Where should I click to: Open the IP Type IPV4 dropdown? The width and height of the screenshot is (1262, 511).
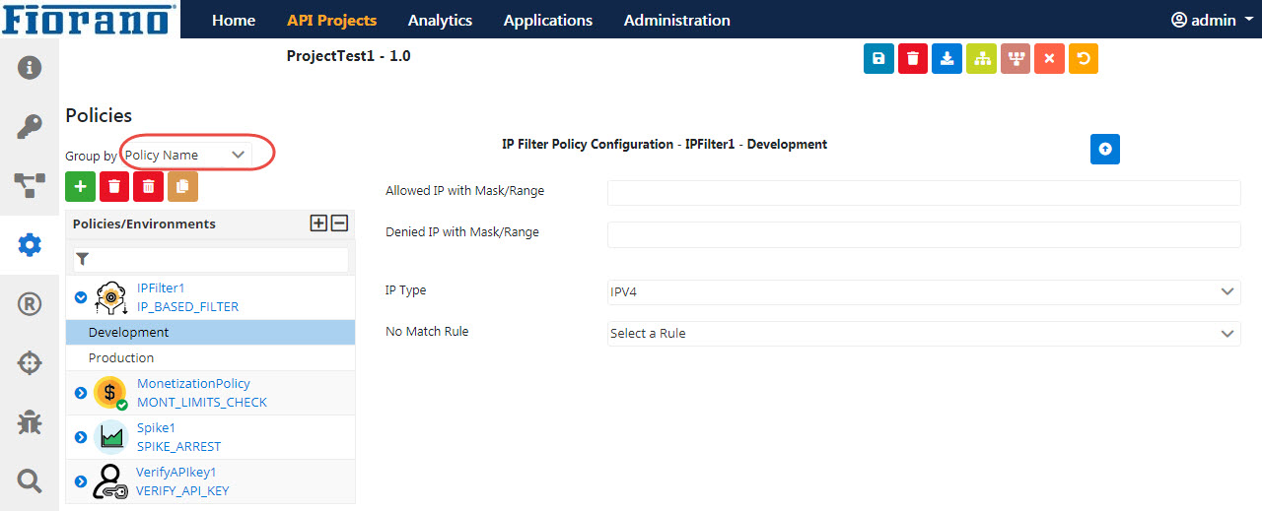(x=924, y=291)
